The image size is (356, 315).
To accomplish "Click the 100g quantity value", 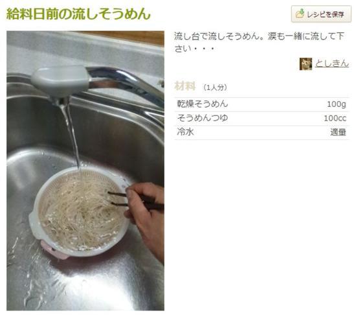I will coord(336,104).
